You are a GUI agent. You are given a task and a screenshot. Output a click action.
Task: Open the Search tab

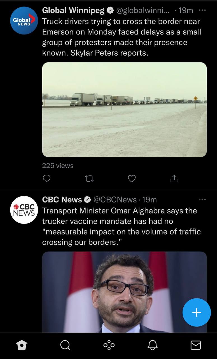coord(65,345)
